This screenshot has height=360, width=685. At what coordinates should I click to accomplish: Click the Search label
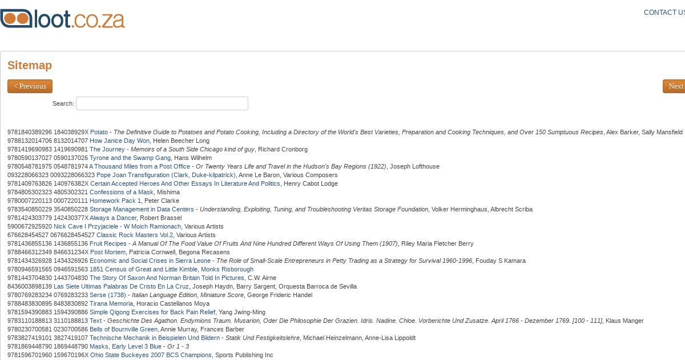tap(63, 103)
